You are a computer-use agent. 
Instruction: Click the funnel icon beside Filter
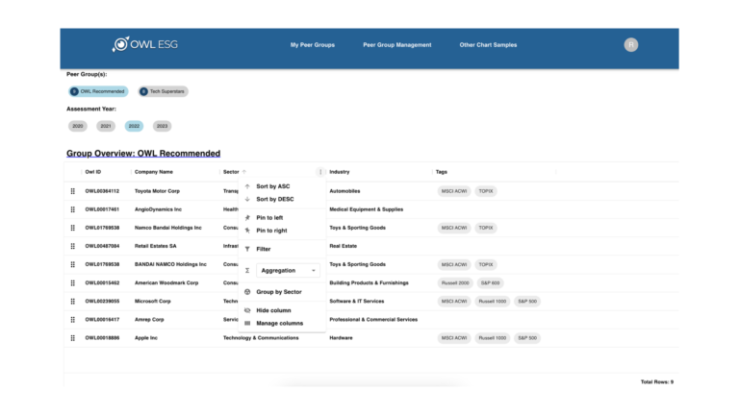tap(247, 249)
